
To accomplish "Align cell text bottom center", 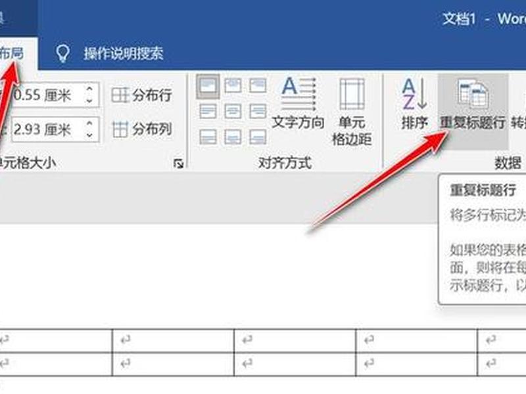I will tap(233, 137).
